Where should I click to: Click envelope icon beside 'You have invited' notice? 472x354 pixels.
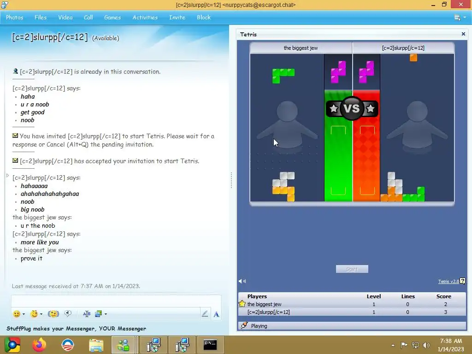tap(15, 136)
